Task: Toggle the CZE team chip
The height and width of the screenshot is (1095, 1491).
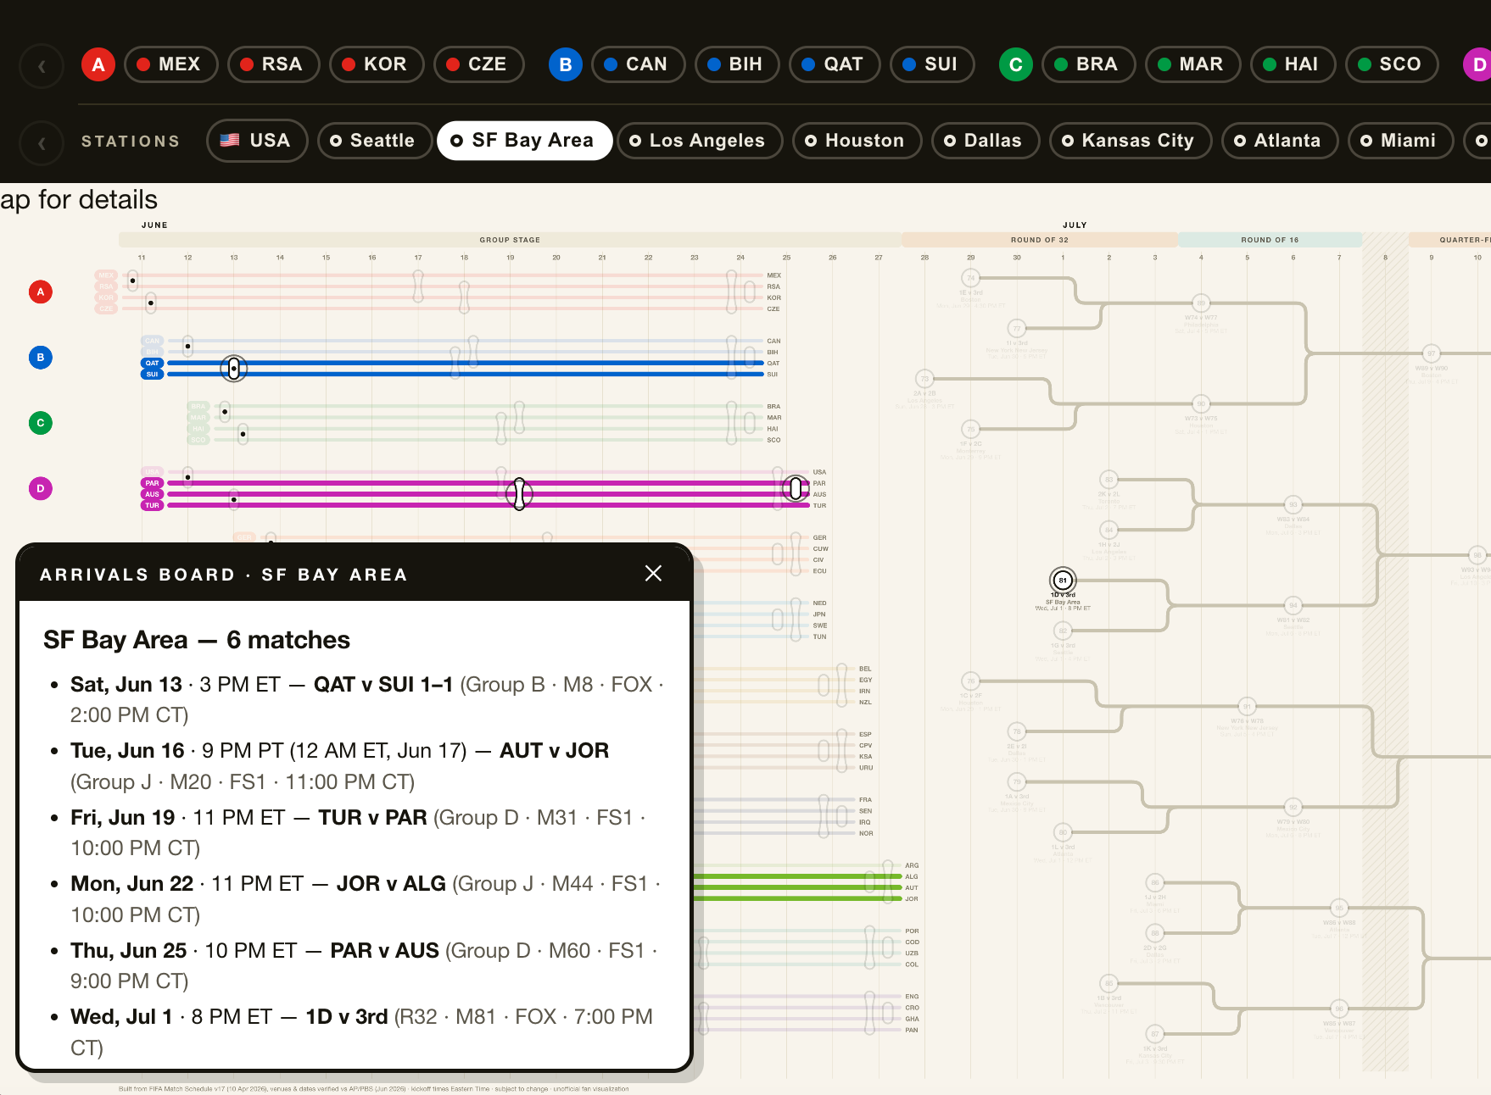Action: coord(479,64)
